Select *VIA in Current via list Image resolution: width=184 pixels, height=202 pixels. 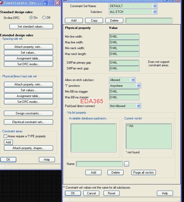(x=130, y=126)
